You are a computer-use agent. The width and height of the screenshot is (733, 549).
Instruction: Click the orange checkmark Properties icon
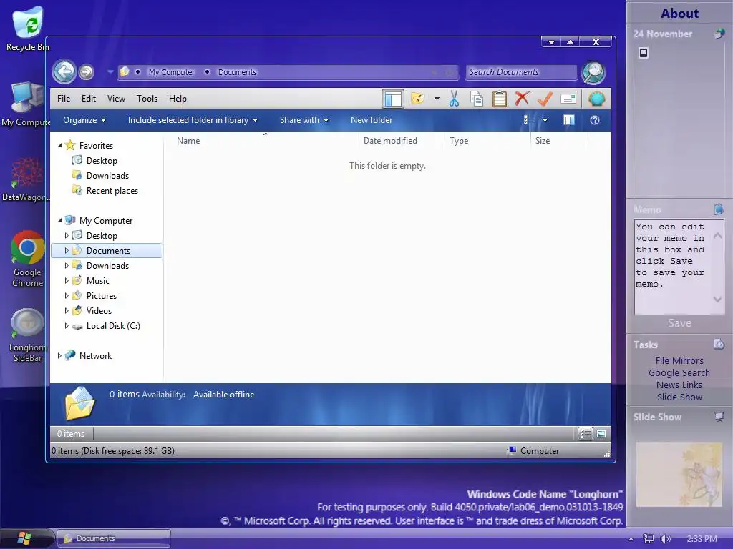pyautogui.click(x=545, y=99)
